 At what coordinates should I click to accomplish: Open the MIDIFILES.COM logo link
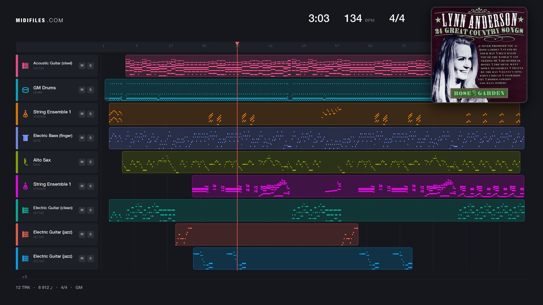pyautogui.click(x=39, y=20)
